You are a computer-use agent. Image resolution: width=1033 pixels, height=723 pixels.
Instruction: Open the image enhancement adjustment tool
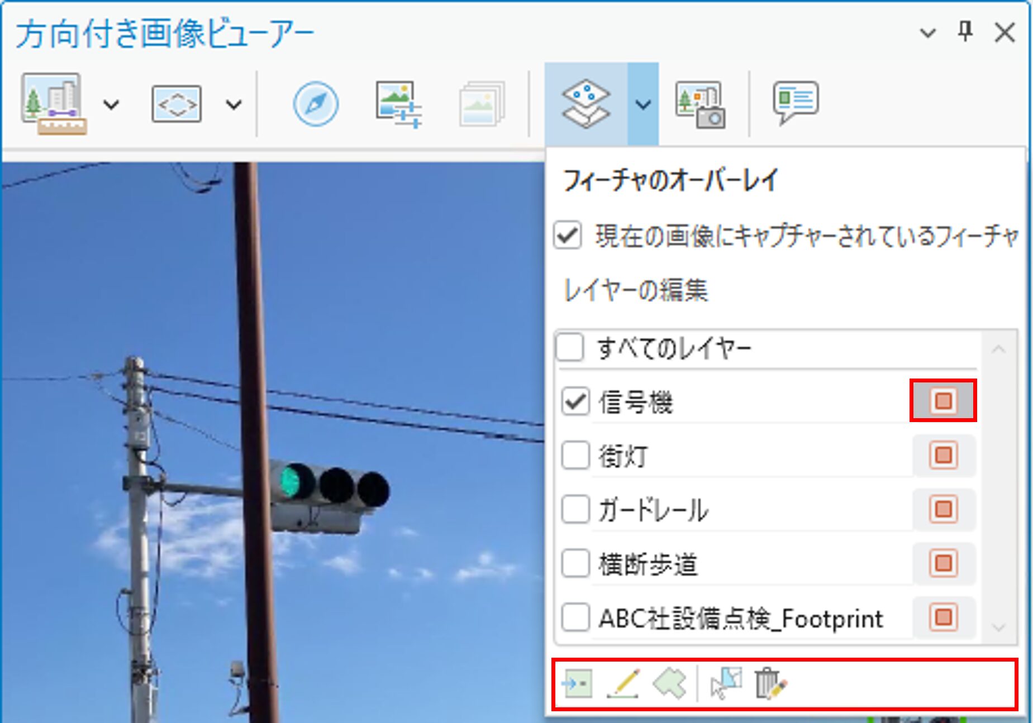(398, 104)
